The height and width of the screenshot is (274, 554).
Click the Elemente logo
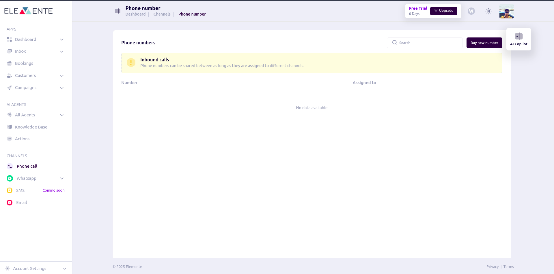pyautogui.click(x=28, y=11)
